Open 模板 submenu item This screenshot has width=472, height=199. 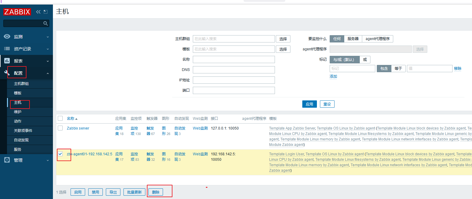click(x=30, y=93)
